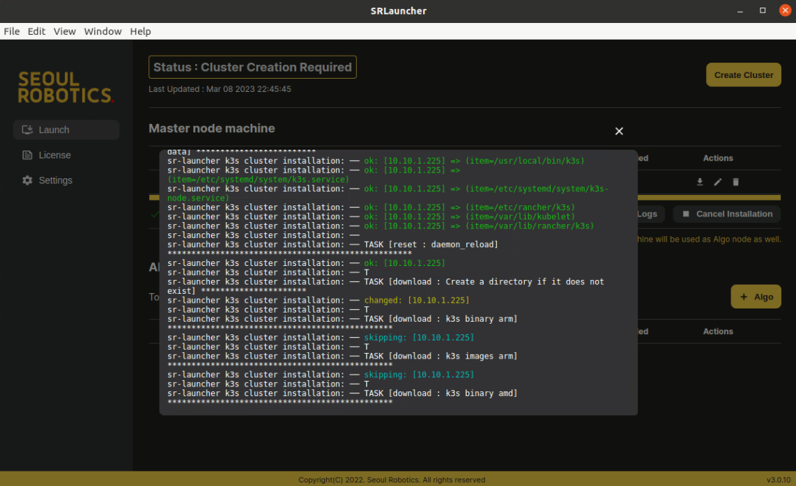
Task: Click the Create Cluster button
Action: [x=743, y=75]
